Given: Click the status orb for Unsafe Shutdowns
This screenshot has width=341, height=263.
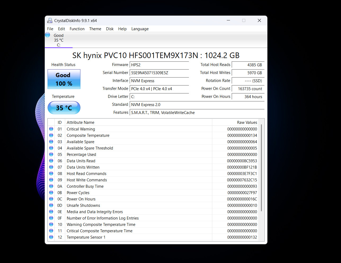Looking at the screenshot, I should [51, 205].
